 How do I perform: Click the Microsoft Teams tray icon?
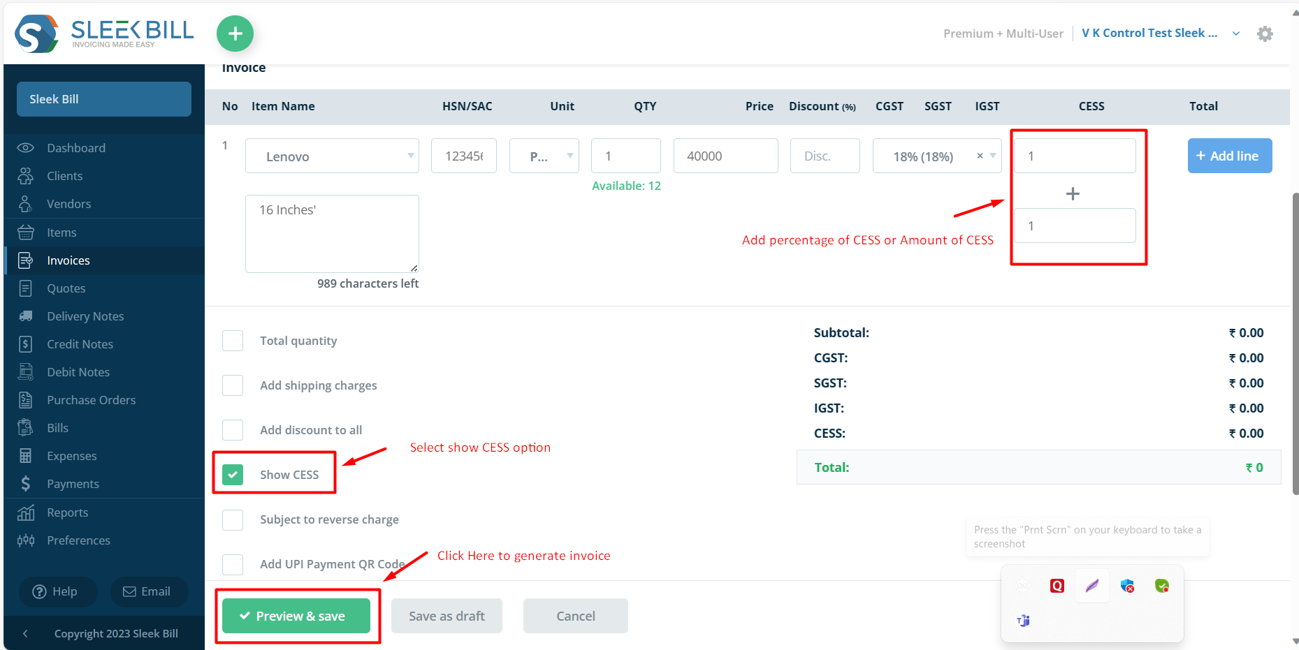1023,621
